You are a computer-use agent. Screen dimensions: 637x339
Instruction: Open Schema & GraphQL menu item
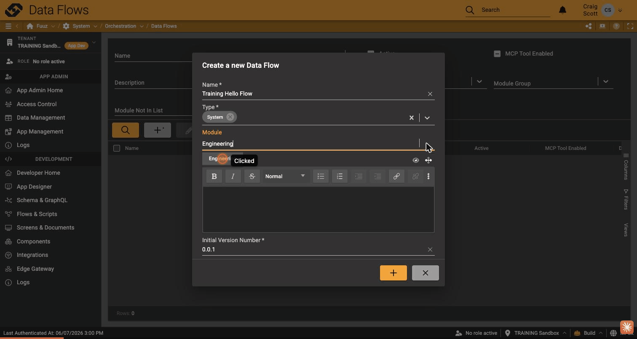tap(42, 200)
